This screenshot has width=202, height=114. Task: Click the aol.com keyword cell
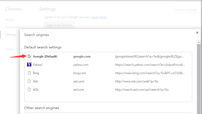79,89
